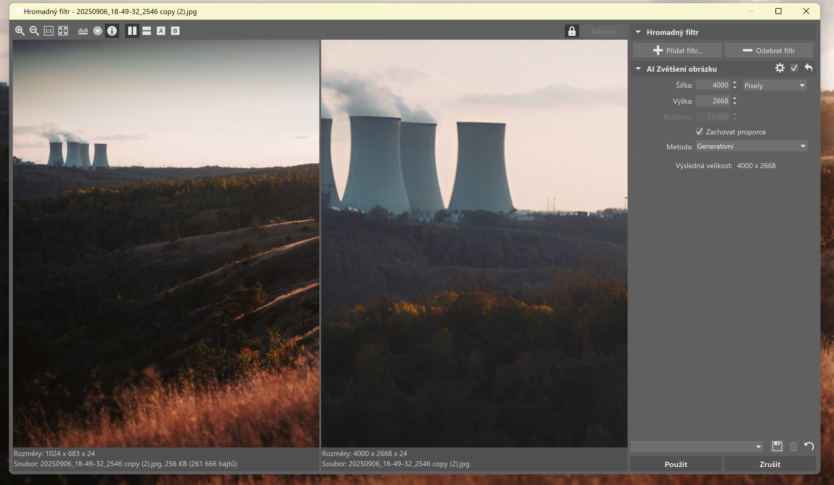Uncheck the Zachovat proporce checkbox
This screenshot has width=834, height=485.
(699, 132)
